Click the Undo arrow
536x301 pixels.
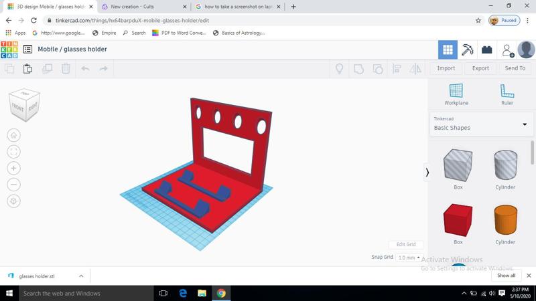pyautogui.click(x=86, y=69)
